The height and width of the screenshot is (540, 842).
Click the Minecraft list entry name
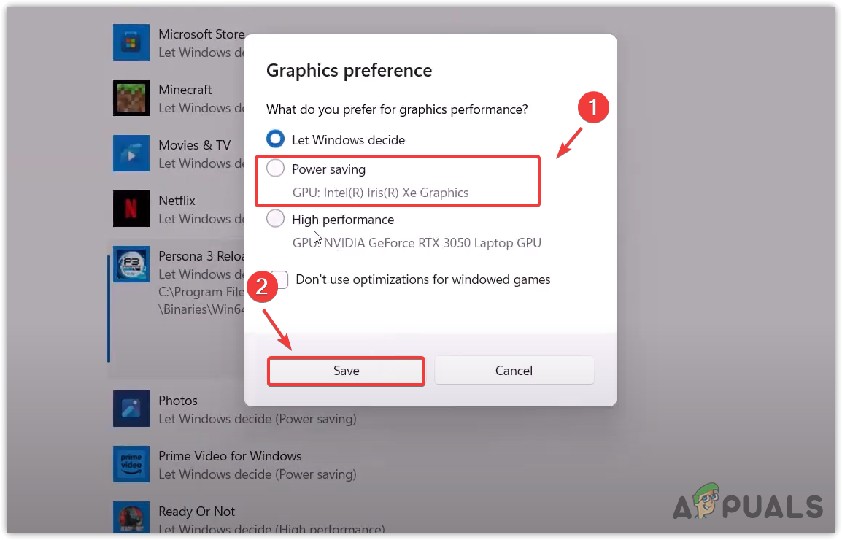click(185, 90)
